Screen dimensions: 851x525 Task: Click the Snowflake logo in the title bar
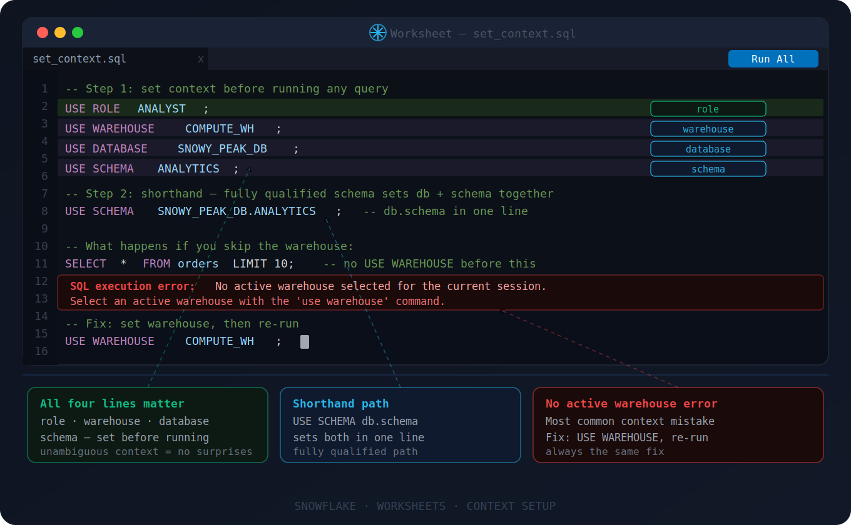coord(377,32)
